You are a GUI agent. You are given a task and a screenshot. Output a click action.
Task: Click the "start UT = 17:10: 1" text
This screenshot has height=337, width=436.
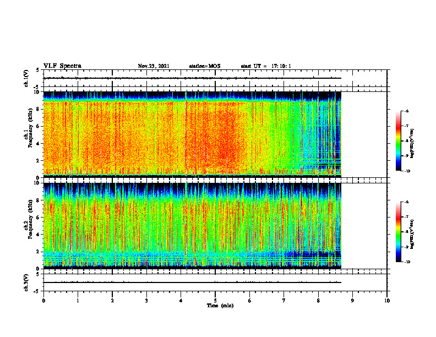click(x=266, y=66)
